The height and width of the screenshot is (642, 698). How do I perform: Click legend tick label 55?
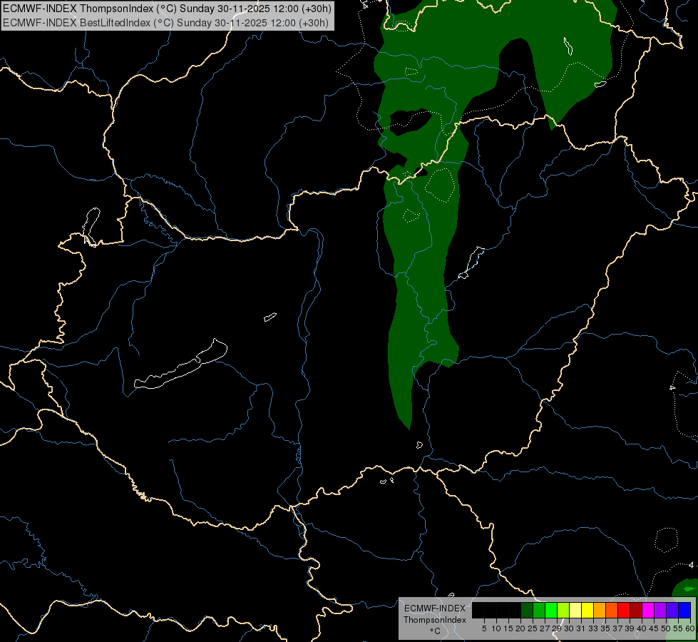pyautogui.click(x=679, y=628)
